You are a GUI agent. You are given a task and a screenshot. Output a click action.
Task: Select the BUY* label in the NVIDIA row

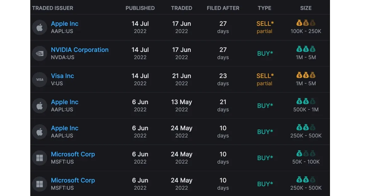point(265,53)
